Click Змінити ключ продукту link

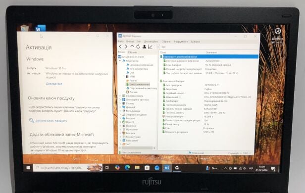tap(51, 121)
